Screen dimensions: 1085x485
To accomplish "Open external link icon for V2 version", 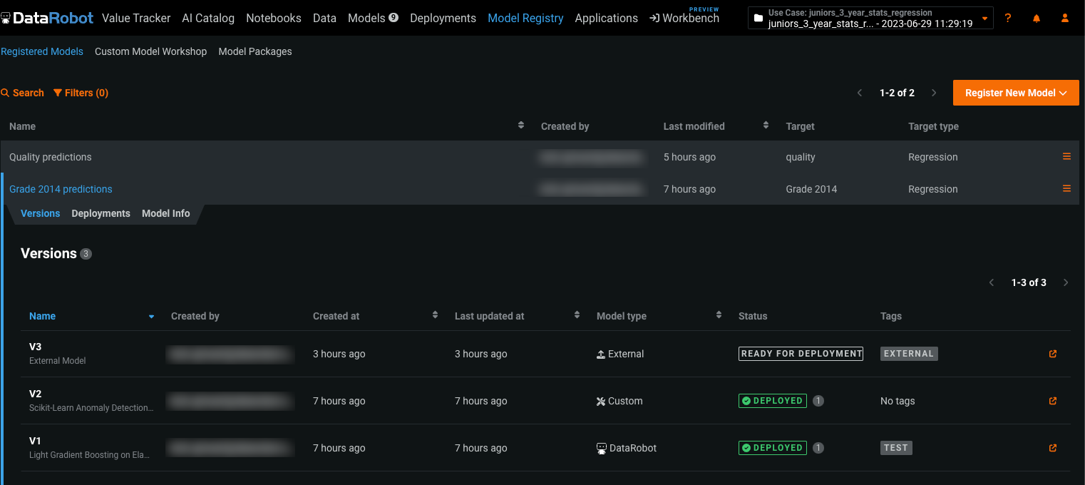I will [x=1052, y=401].
